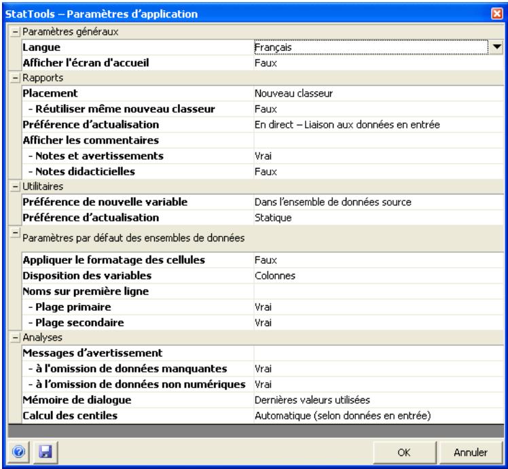Viewport: 508px width, 469px height.
Task: Select Faux value for Appliquer le formatage
Action: point(378,260)
